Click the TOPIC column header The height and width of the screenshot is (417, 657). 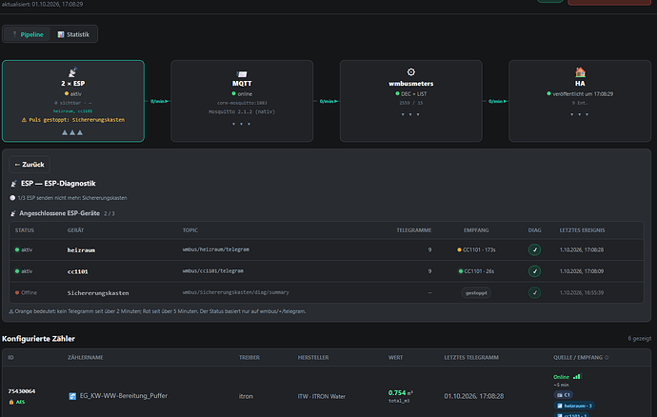(x=190, y=230)
